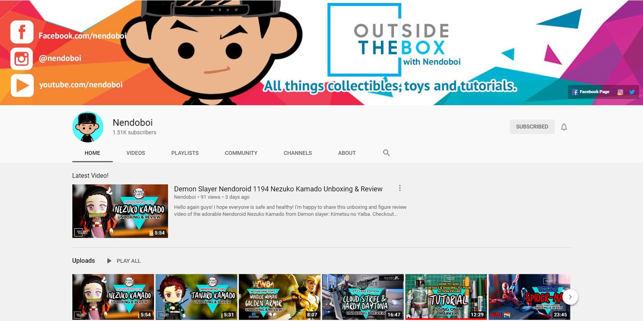643x321 pixels.
Task: Switch to the VIDEOS tab
Action: (x=136, y=153)
